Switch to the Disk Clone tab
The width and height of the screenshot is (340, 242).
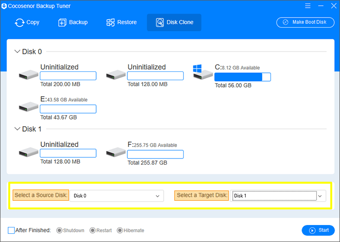(x=174, y=22)
